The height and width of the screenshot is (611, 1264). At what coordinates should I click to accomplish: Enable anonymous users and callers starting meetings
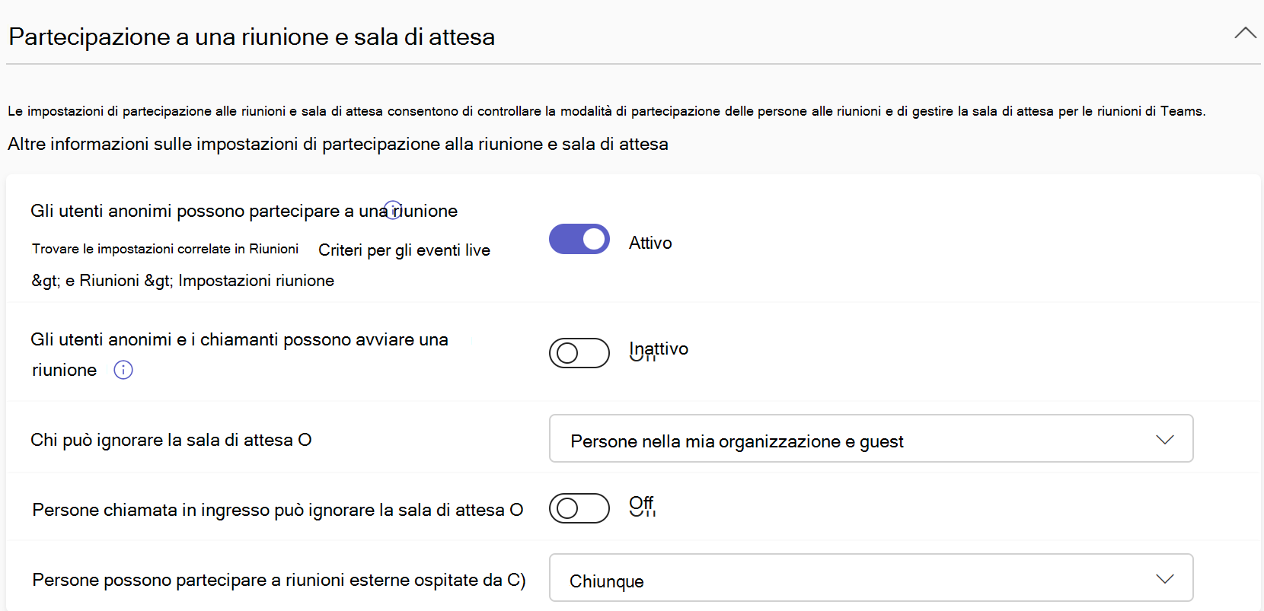pyautogui.click(x=579, y=353)
